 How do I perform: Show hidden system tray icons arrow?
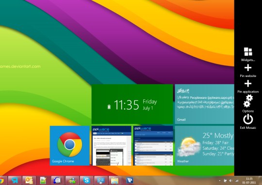click(220, 181)
